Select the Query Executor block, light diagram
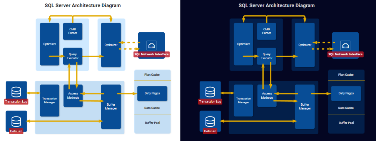Image resolution: width=376 pixels, height=141 pixels. click(73, 56)
